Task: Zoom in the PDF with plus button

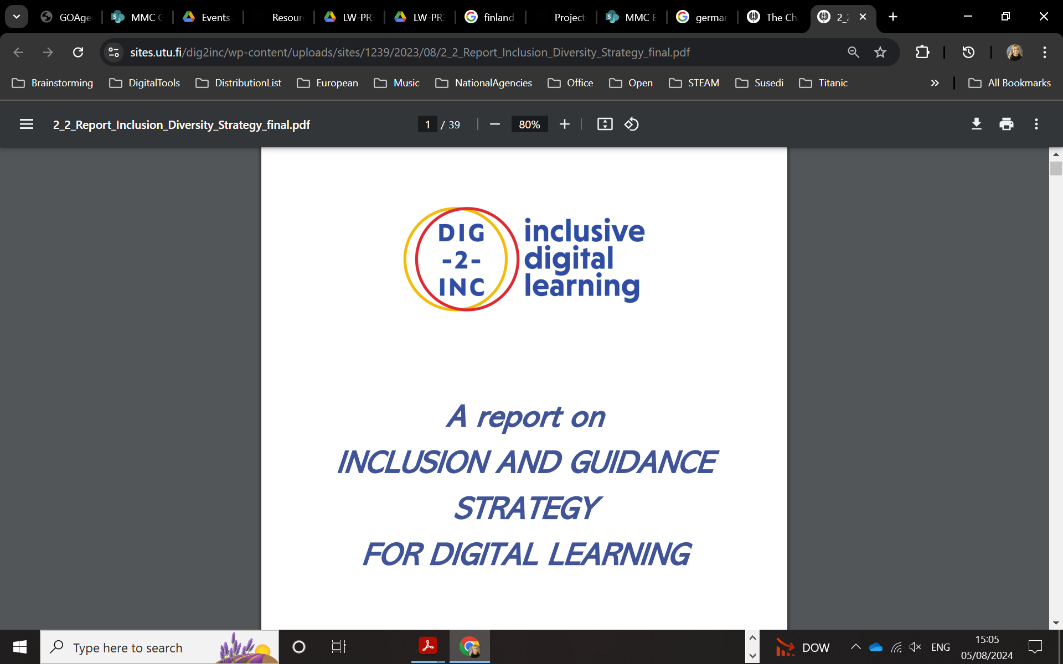Action: pyautogui.click(x=565, y=124)
